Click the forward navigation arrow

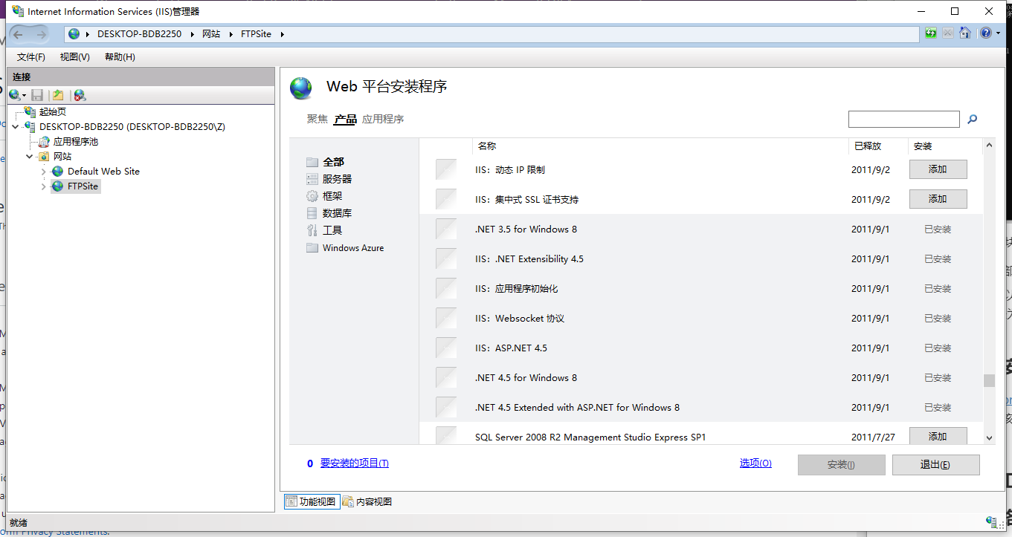click(x=41, y=34)
